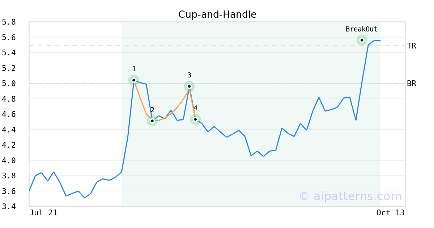Click the number 1 label above marker

point(134,69)
